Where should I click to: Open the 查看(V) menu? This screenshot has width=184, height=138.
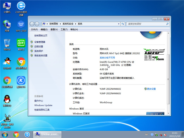coord(54,29)
